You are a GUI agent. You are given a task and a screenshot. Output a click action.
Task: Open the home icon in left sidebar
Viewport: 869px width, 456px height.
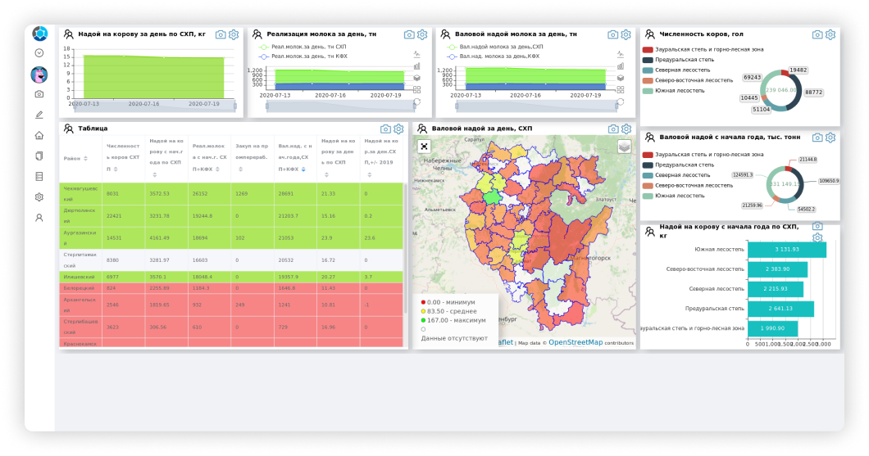[x=39, y=136]
